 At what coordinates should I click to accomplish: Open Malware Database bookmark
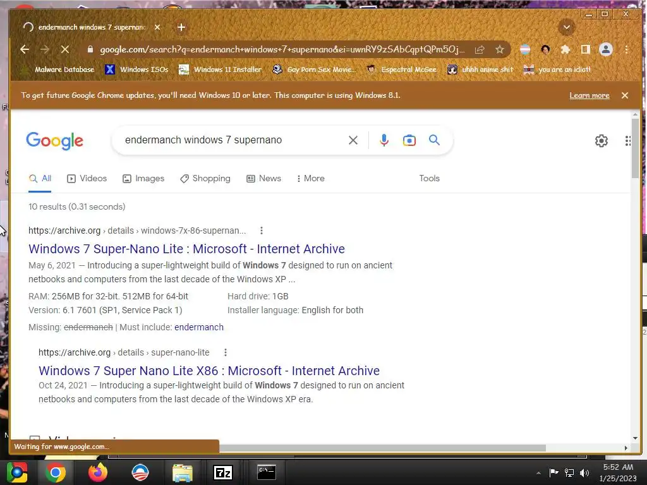pyautogui.click(x=58, y=69)
